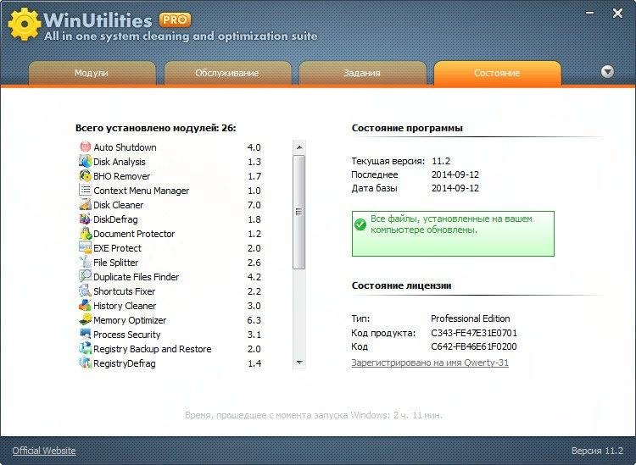Select the DiskDefrag list entry

point(170,219)
